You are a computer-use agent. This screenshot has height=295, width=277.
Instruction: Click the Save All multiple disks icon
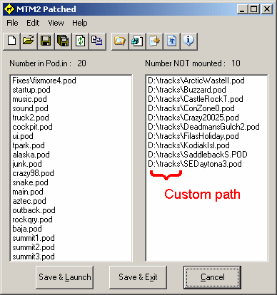click(x=63, y=41)
